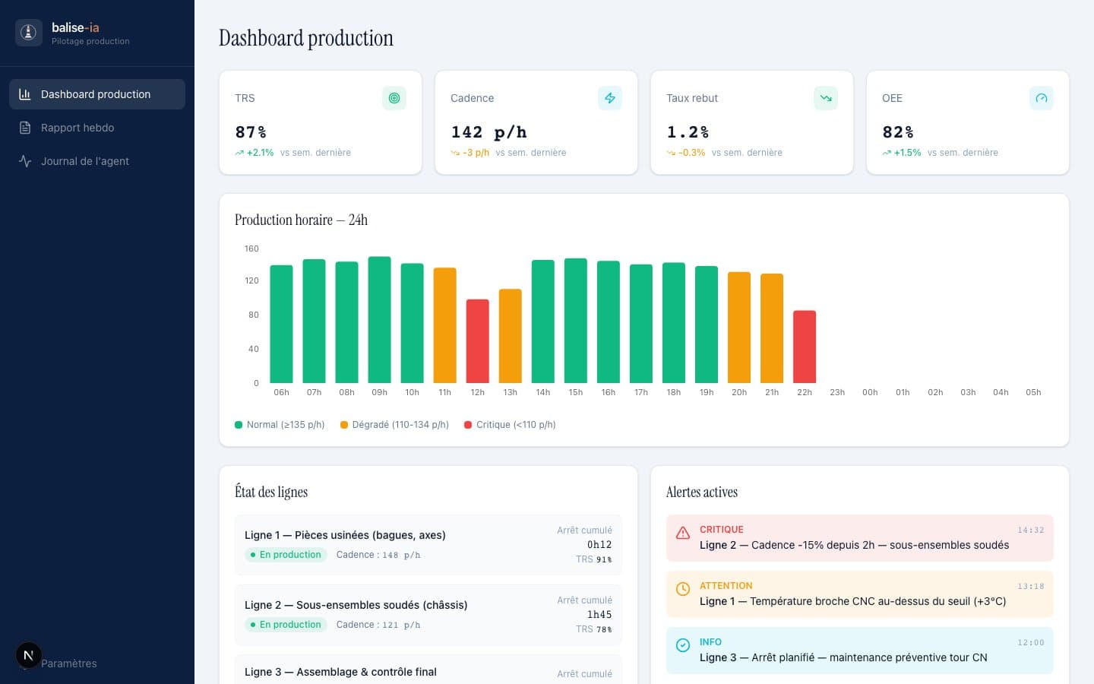Click the warning triangle on the CRITIQUE alert
The width and height of the screenshot is (1094, 684).
pos(683,532)
